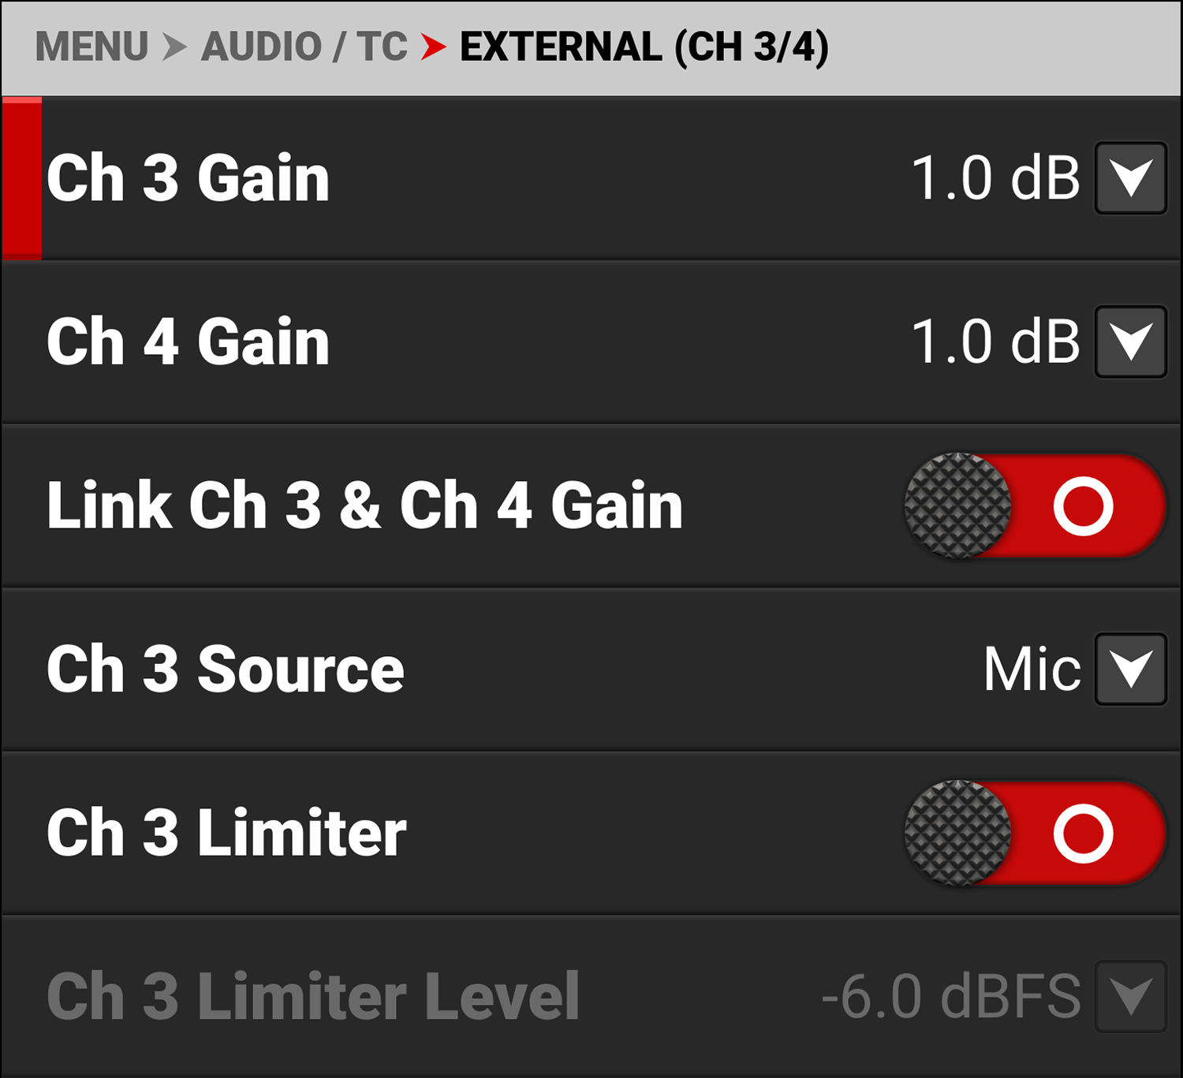Click the 1.0 dB value for Ch 4 Gain
This screenshot has width=1183, height=1078.
tap(995, 342)
